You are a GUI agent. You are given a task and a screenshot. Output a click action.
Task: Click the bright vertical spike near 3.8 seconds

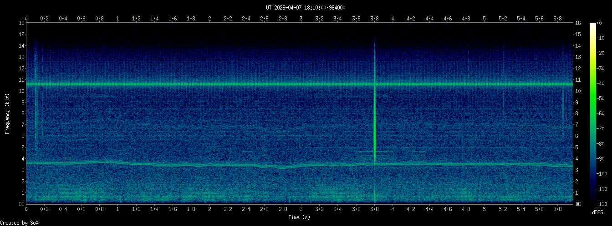click(x=374, y=123)
